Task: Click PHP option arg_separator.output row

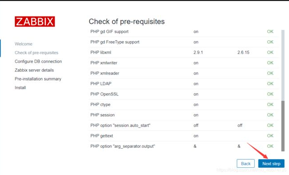Action: pyautogui.click(x=184, y=146)
